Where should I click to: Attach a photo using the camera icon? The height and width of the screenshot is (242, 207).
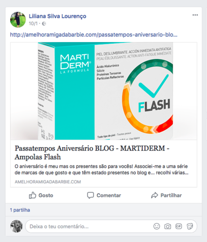[168, 227]
